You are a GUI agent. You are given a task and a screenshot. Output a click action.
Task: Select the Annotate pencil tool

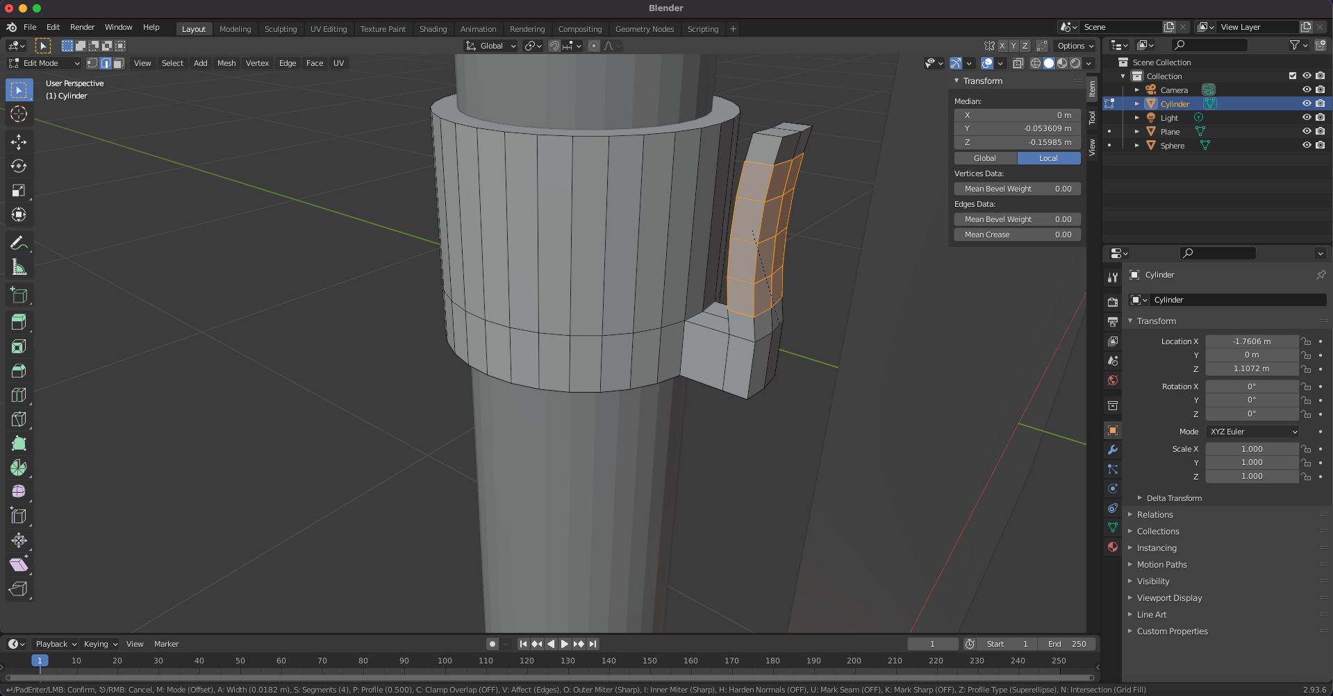tap(19, 243)
